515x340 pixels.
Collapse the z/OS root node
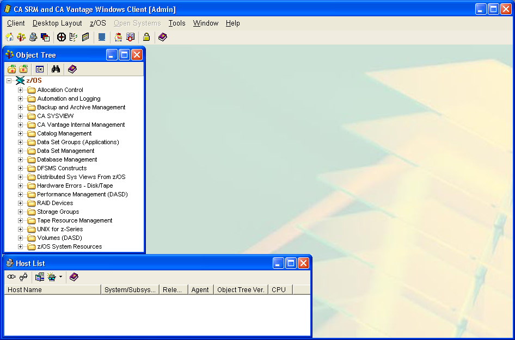click(x=9, y=80)
